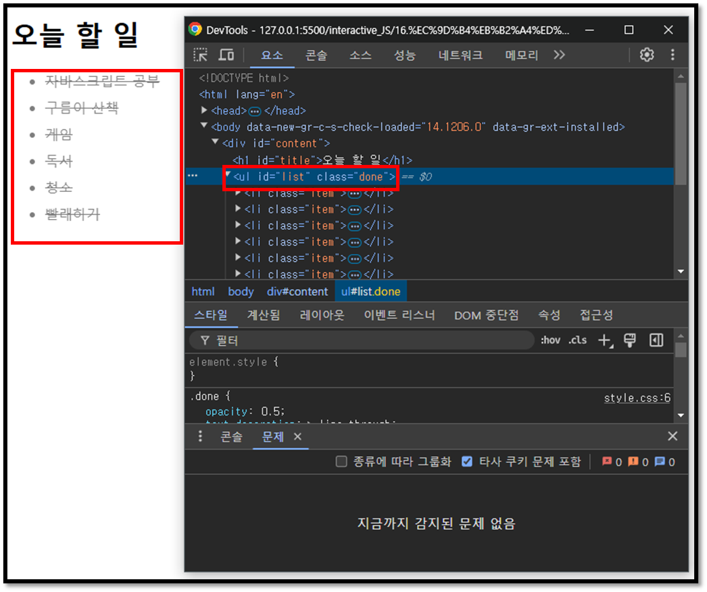Open style.css:6 source link
707x592 pixels.
pyautogui.click(x=637, y=397)
